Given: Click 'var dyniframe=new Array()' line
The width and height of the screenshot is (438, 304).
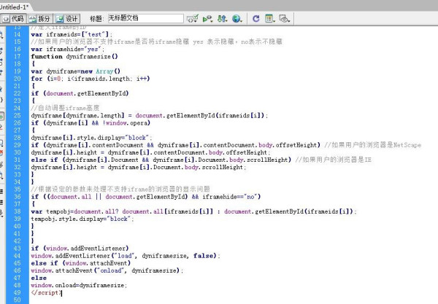Looking at the screenshot, I should tap(75, 71).
